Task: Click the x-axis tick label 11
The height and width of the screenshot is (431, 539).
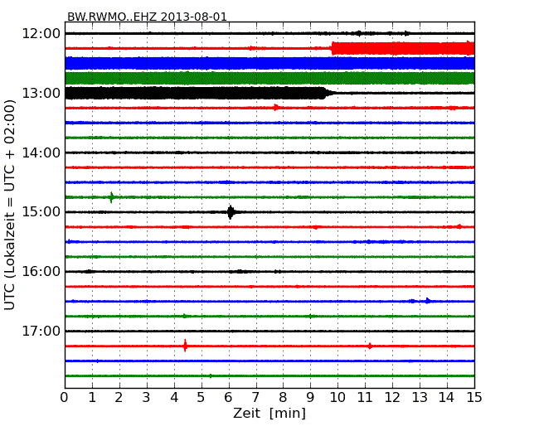Action: 365,398
